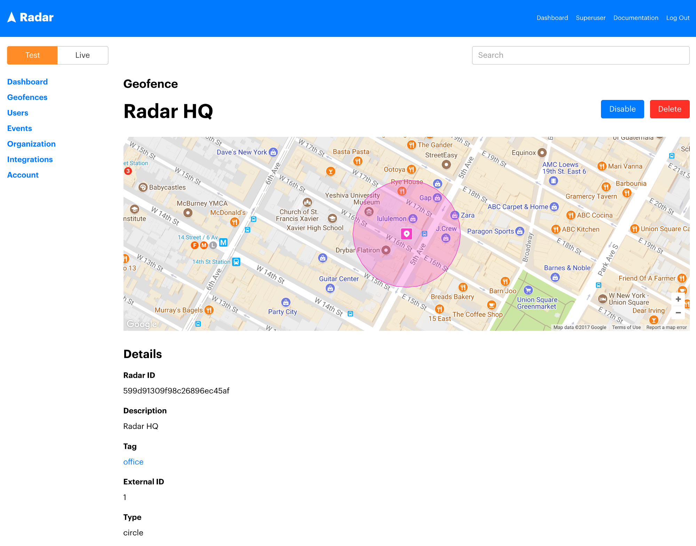Open the office tag link
The image size is (696, 546).
click(133, 462)
